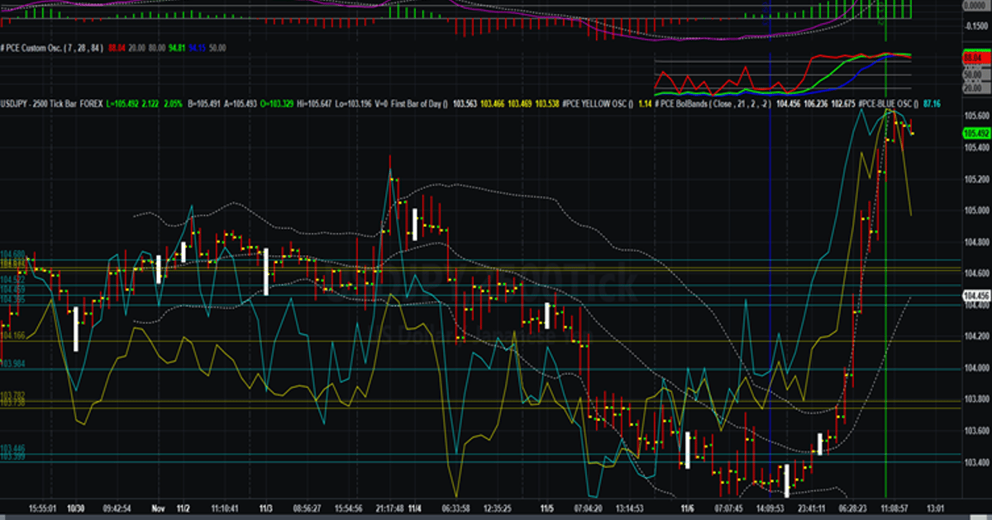Select the 105.000 mark on price axis
The height and width of the screenshot is (520, 992).
pyautogui.click(x=976, y=210)
